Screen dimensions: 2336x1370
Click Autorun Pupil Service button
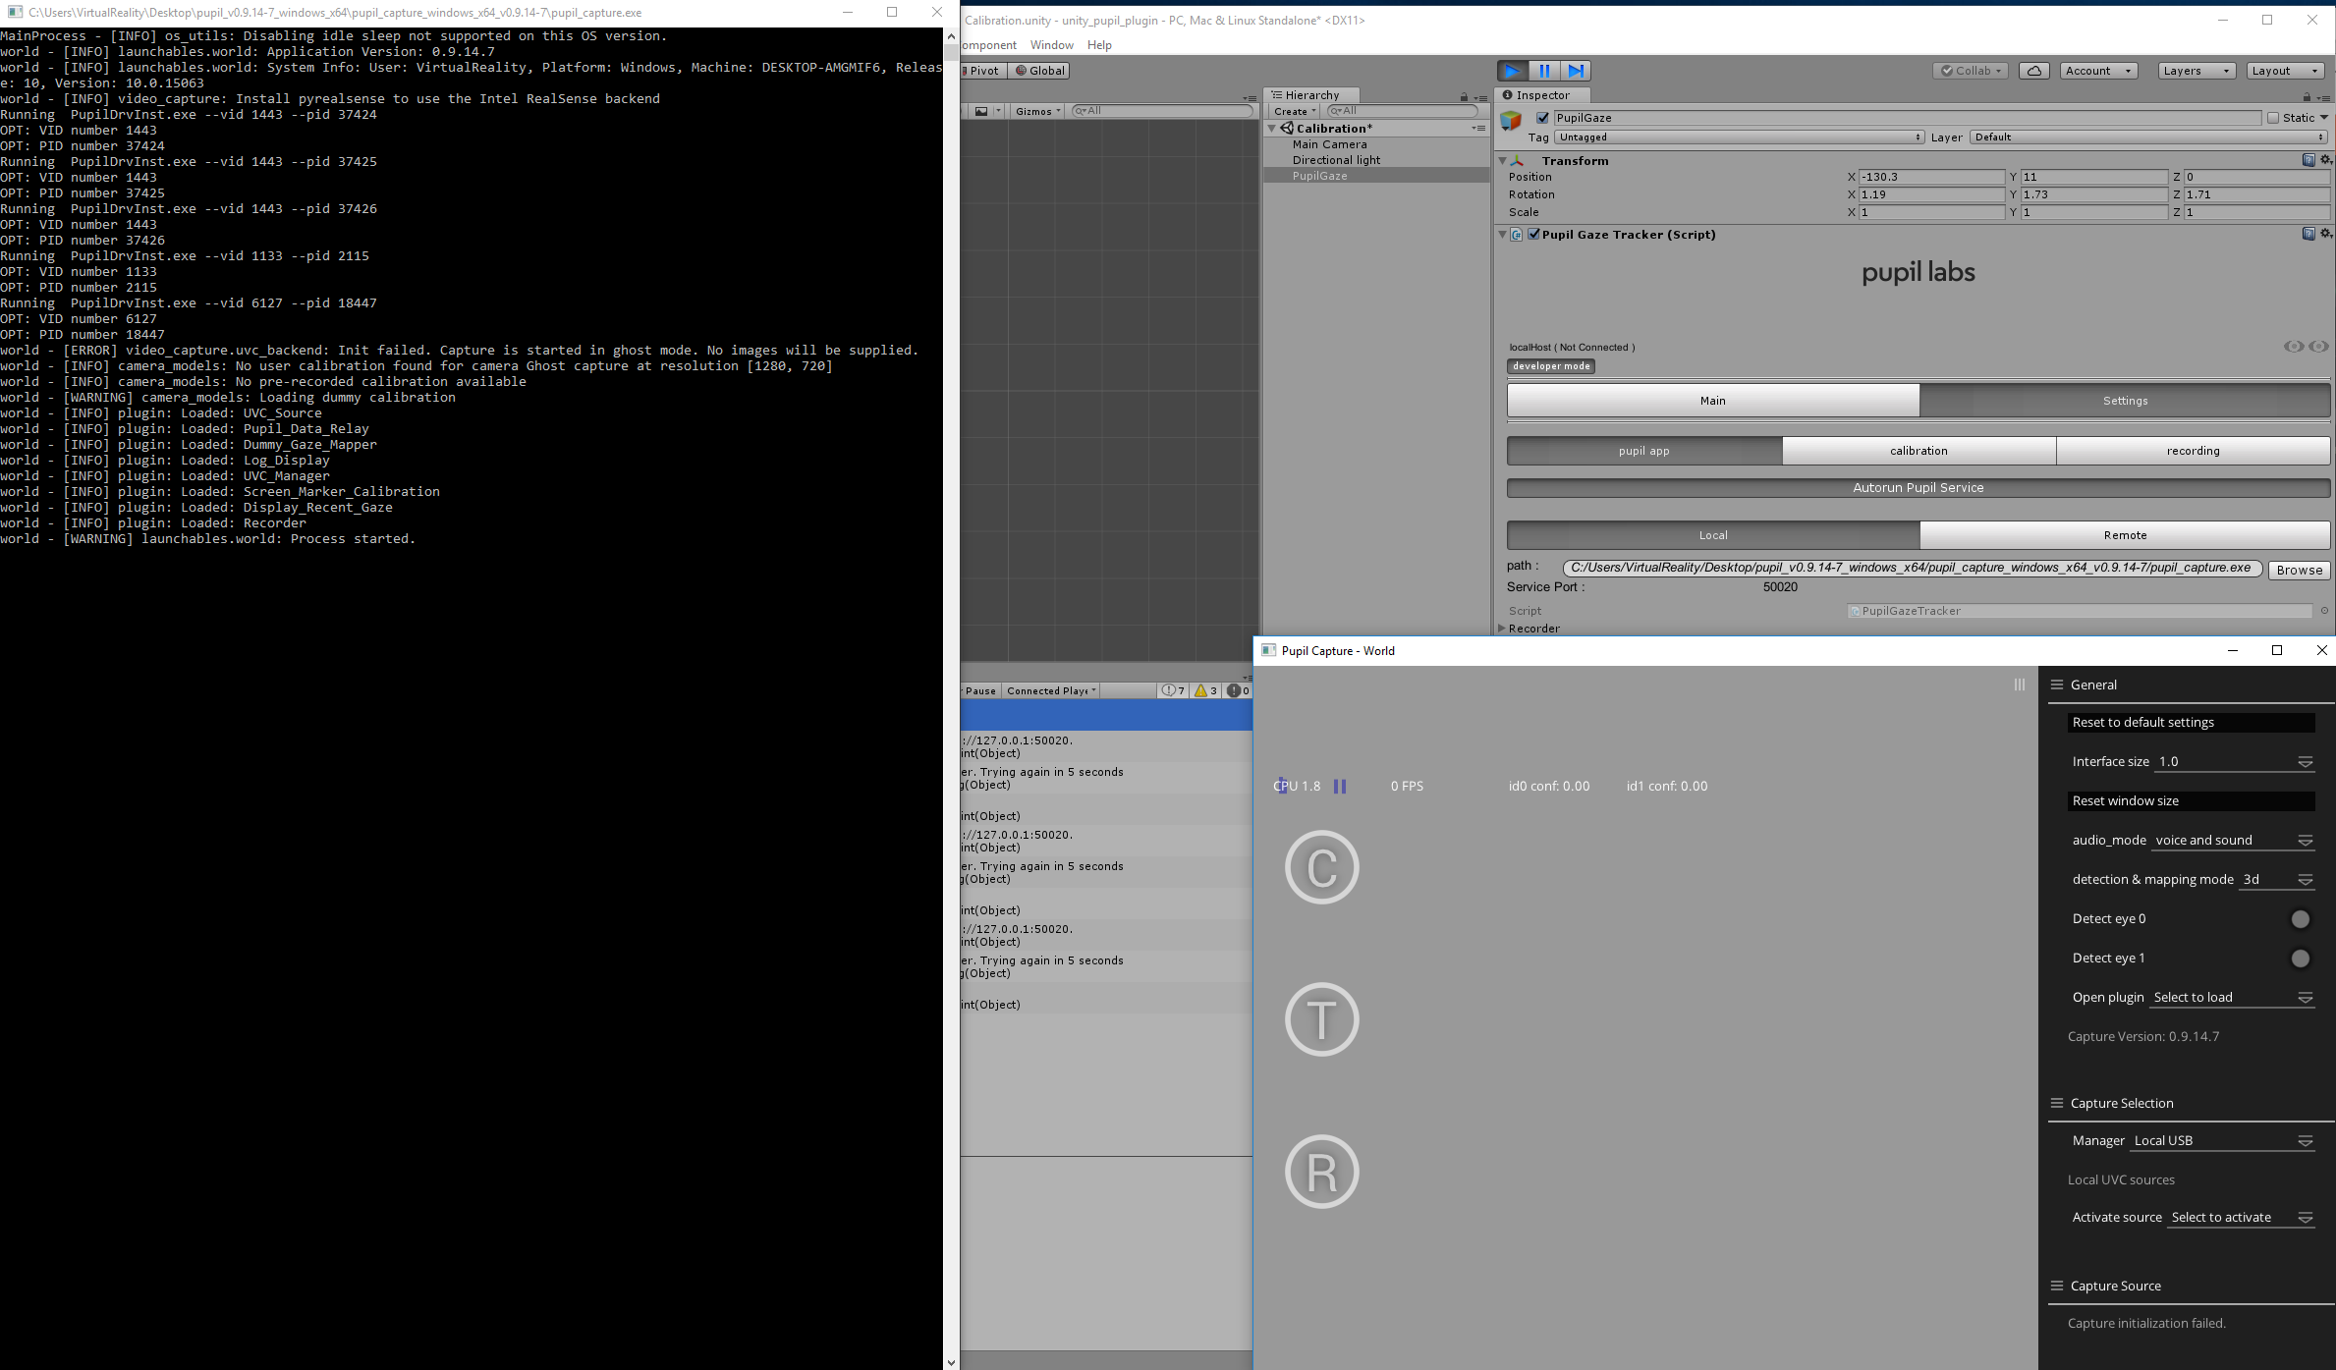(x=1919, y=488)
